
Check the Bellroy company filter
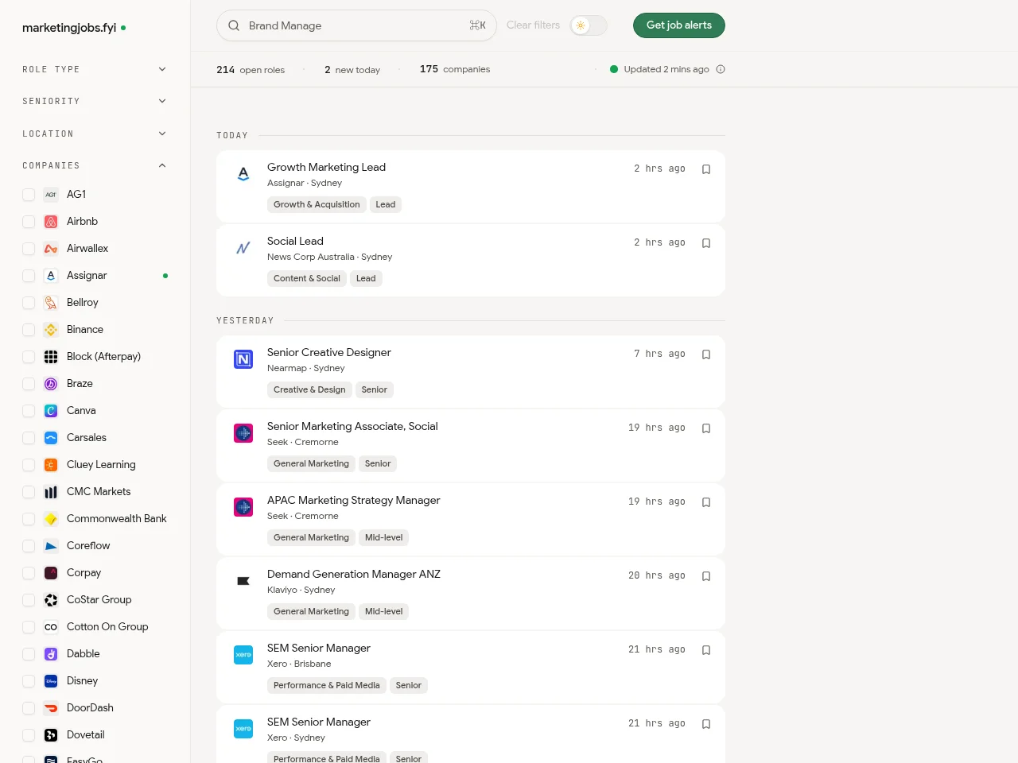click(x=29, y=303)
